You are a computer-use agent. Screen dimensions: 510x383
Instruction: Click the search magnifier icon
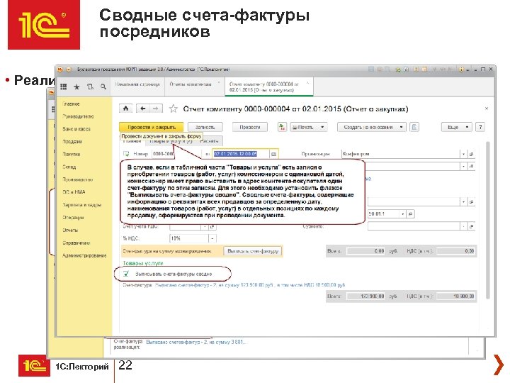(103, 87)
